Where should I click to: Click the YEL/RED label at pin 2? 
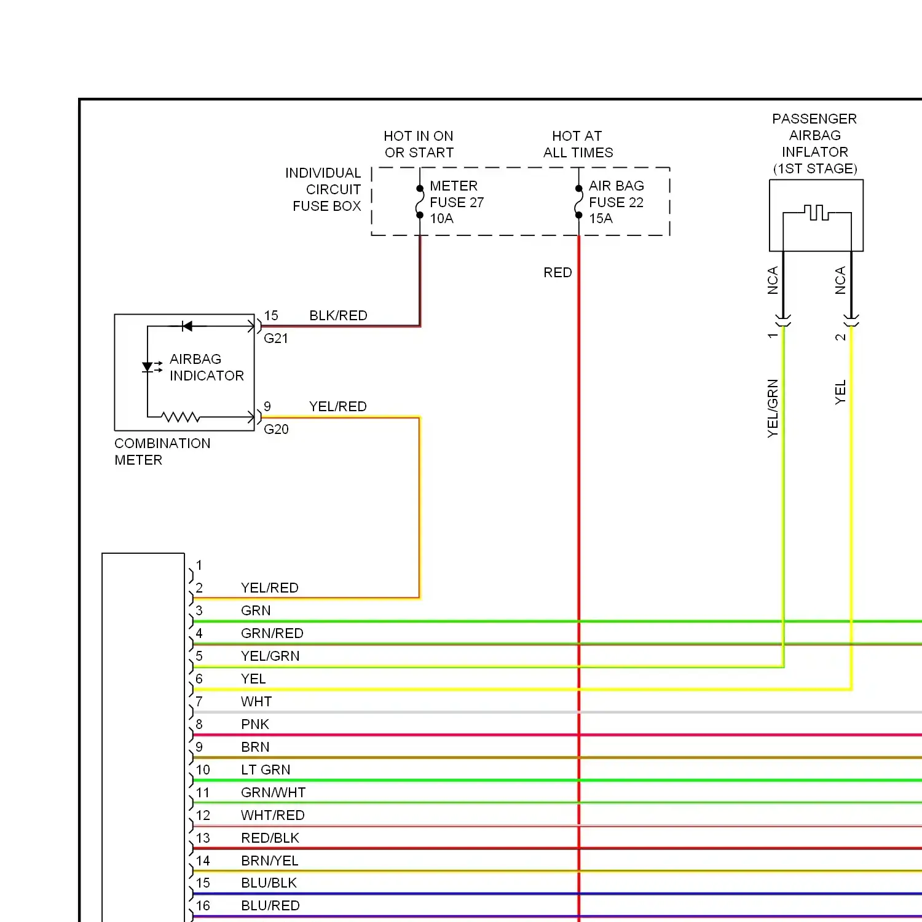(x=270, y=588)
